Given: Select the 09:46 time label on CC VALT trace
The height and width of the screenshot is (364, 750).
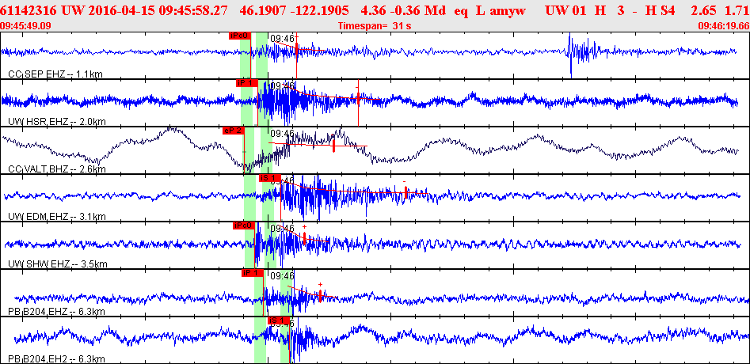Looking at the screenshot, I should point(282,133).
